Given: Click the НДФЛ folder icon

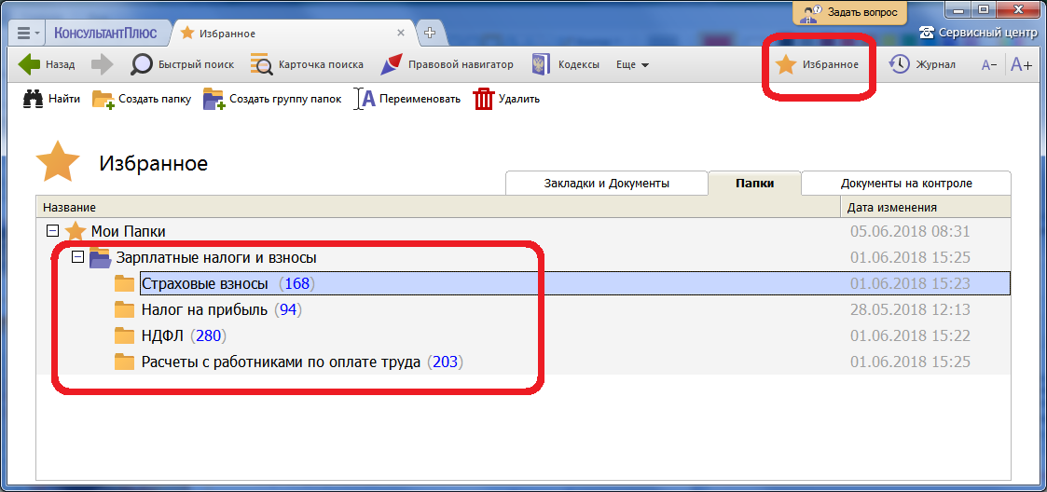Looking at the screenshot, I should (x=124, y=335).
